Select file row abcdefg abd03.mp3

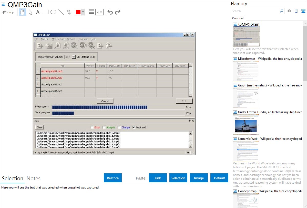pyautogui.click(x=112, y=84)
